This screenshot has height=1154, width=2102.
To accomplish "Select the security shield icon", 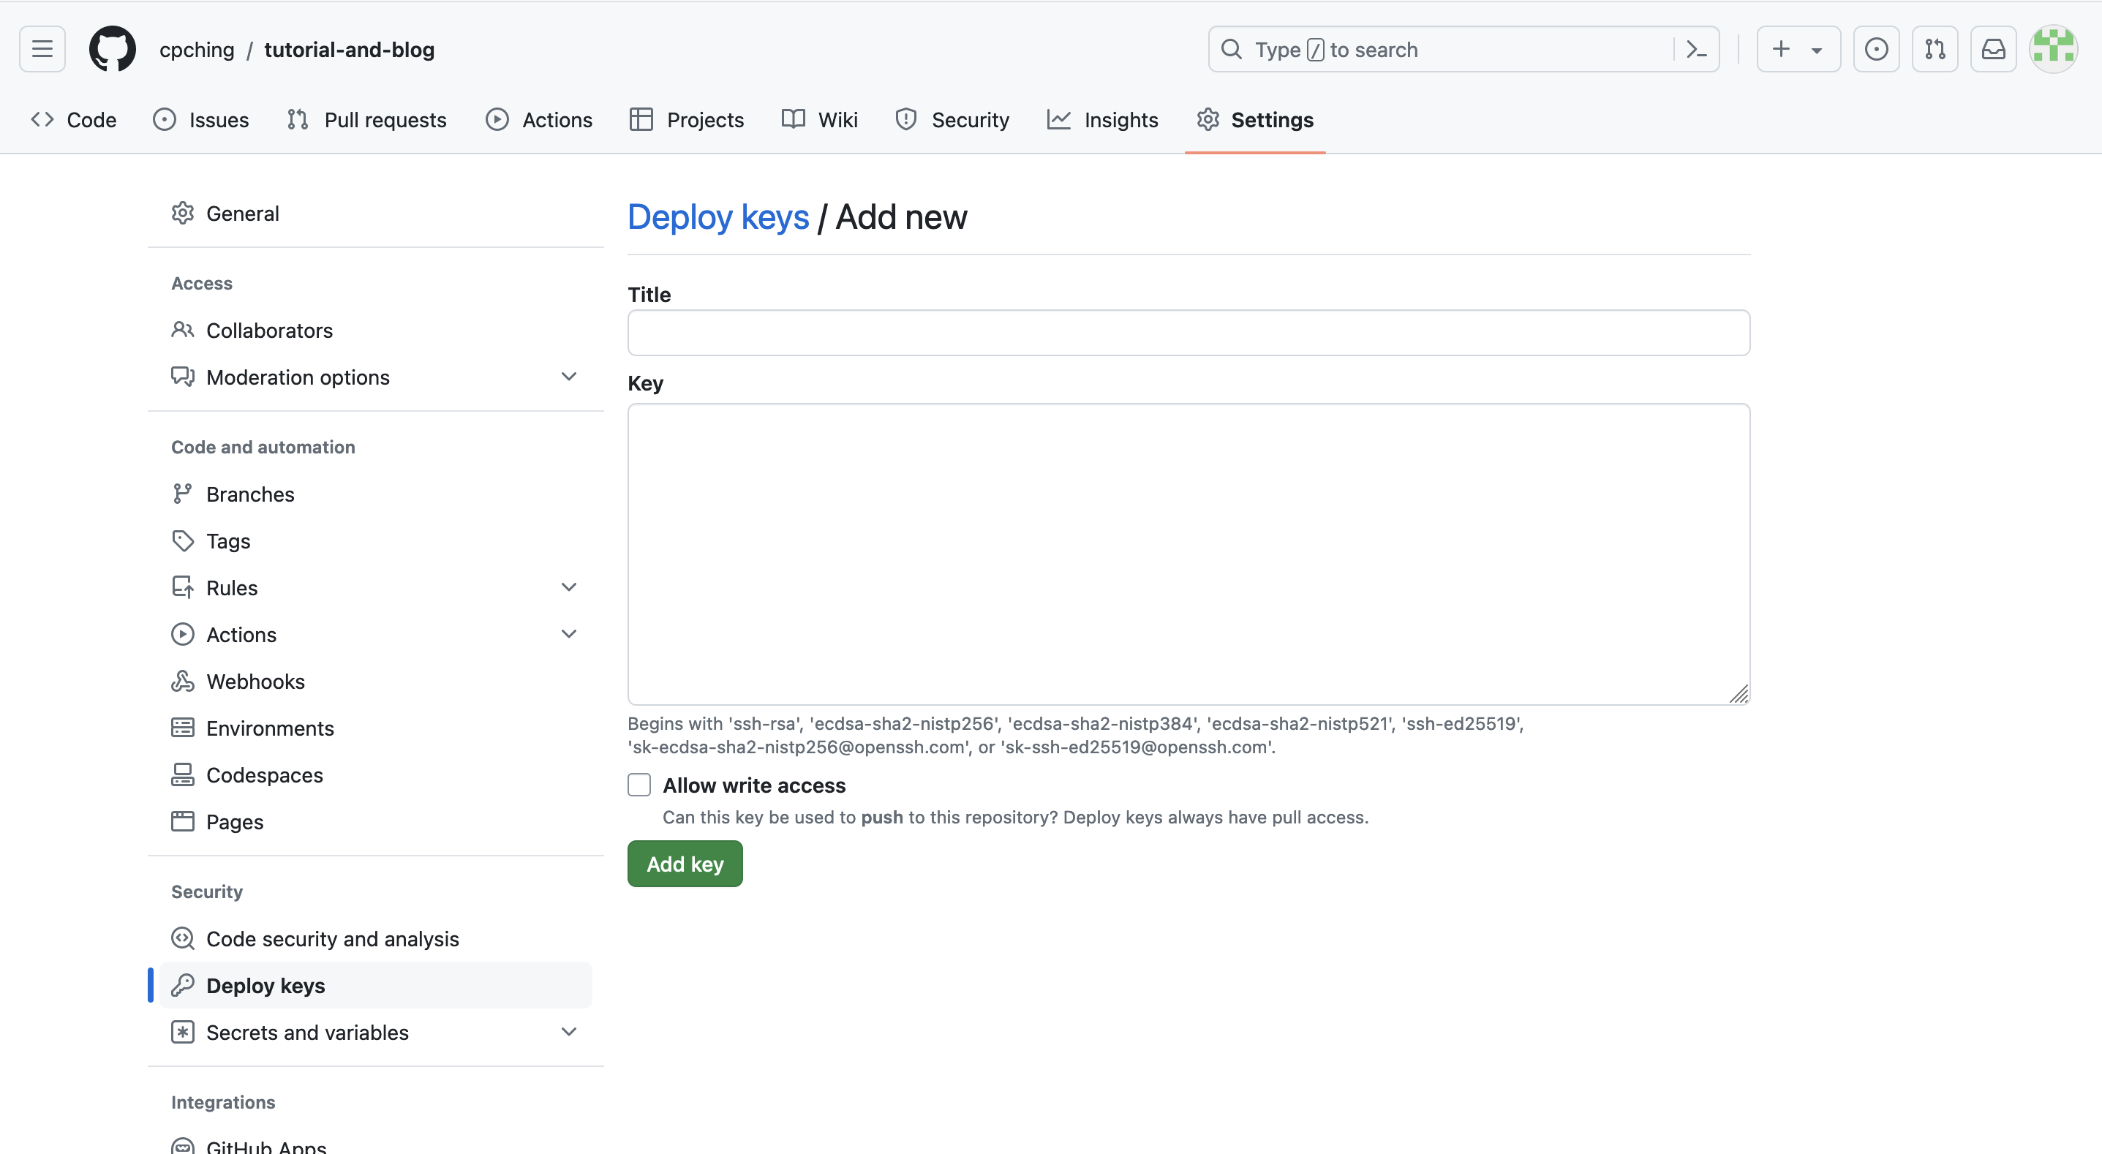I will [x=904, y=119].
